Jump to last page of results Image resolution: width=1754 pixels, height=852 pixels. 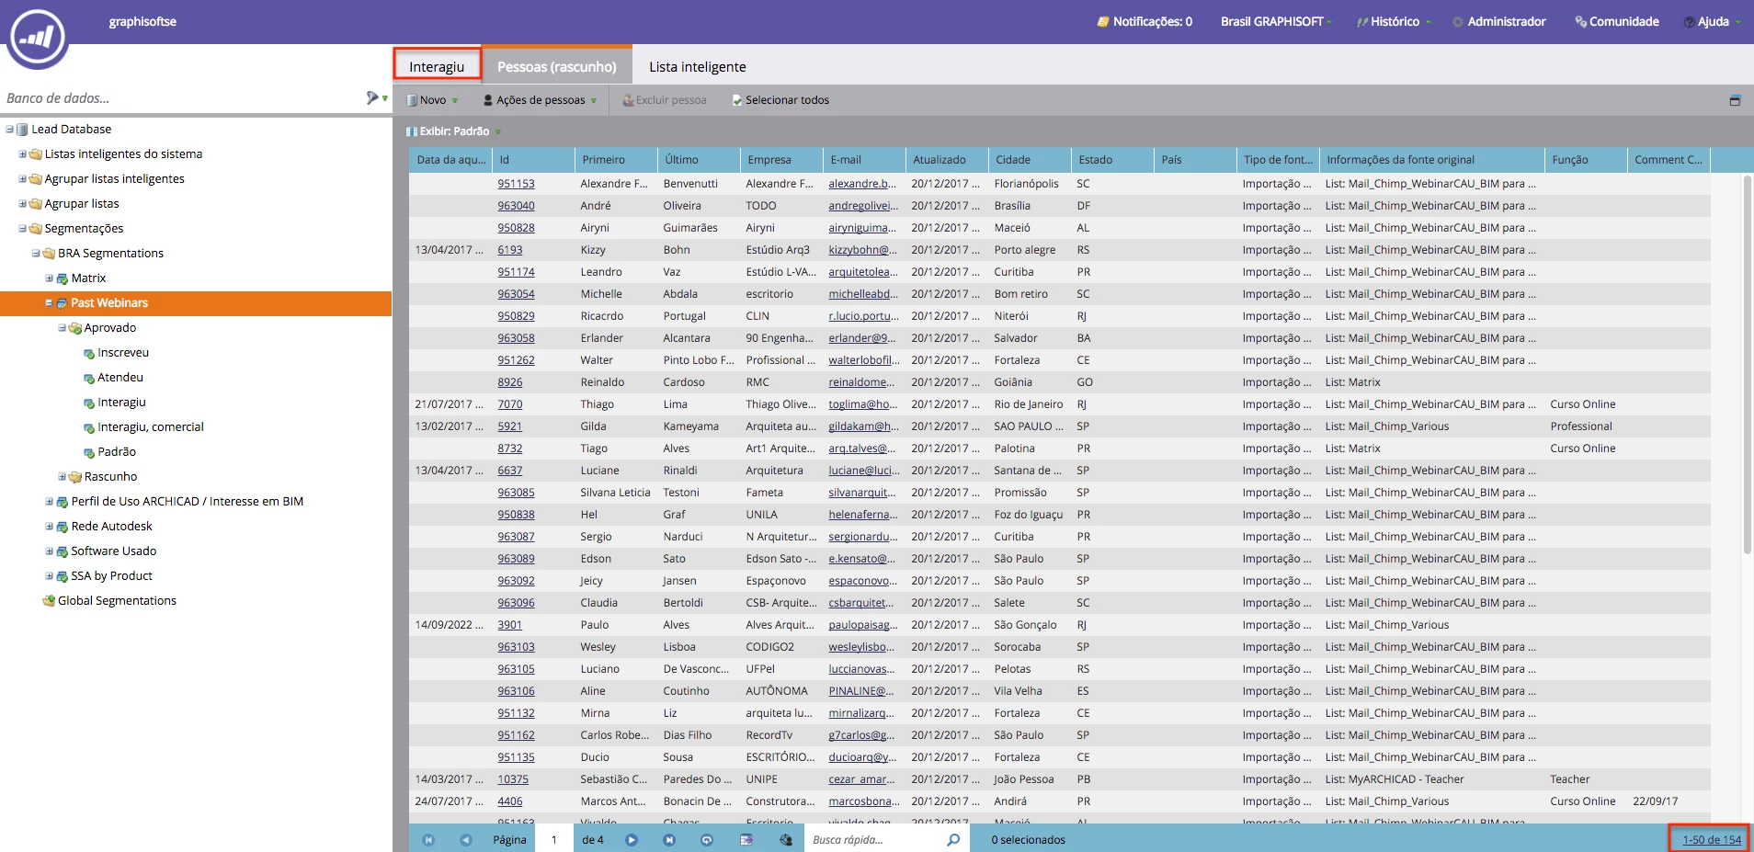point(669,839)
